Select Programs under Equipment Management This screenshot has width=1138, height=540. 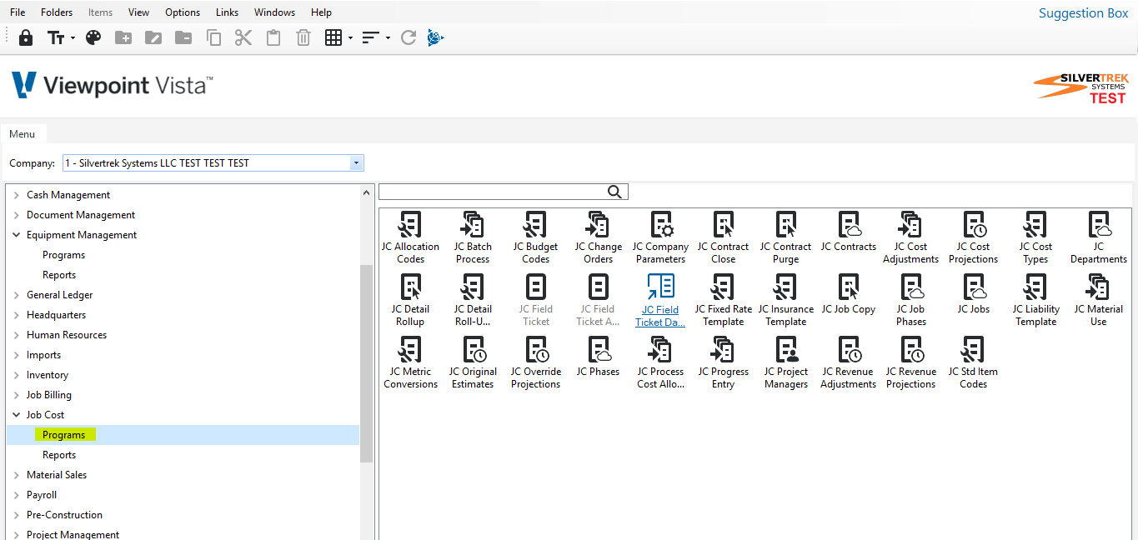[x=63, y=255]
